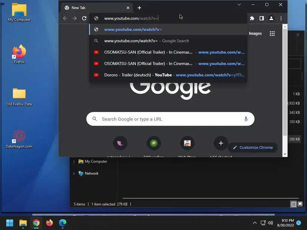Click the scroll-down arrow of Chrome's scrollbar
This screenshot has height=230, width=307.
coord(285,154)
